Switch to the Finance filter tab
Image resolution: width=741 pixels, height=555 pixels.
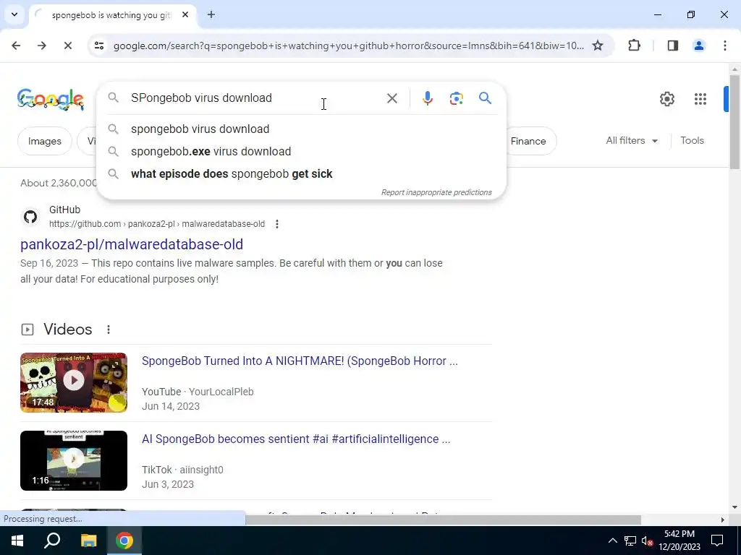528,141
